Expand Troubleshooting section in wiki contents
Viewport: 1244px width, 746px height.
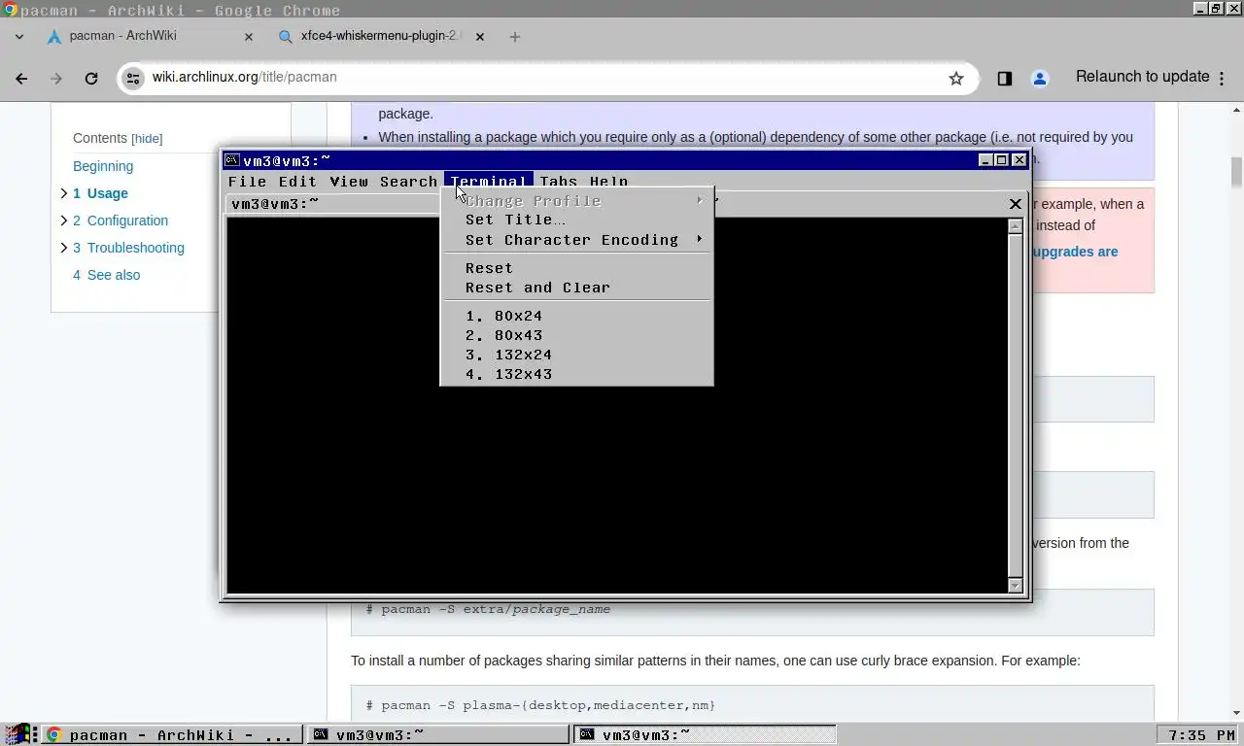[x=64, y=248]
